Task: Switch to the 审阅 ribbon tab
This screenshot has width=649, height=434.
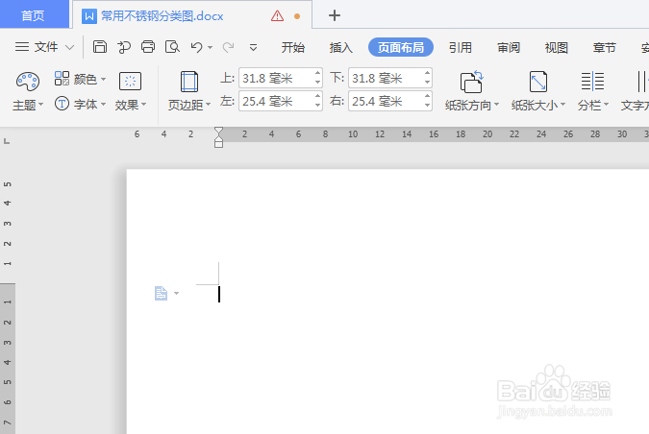Action: [509, 48]
